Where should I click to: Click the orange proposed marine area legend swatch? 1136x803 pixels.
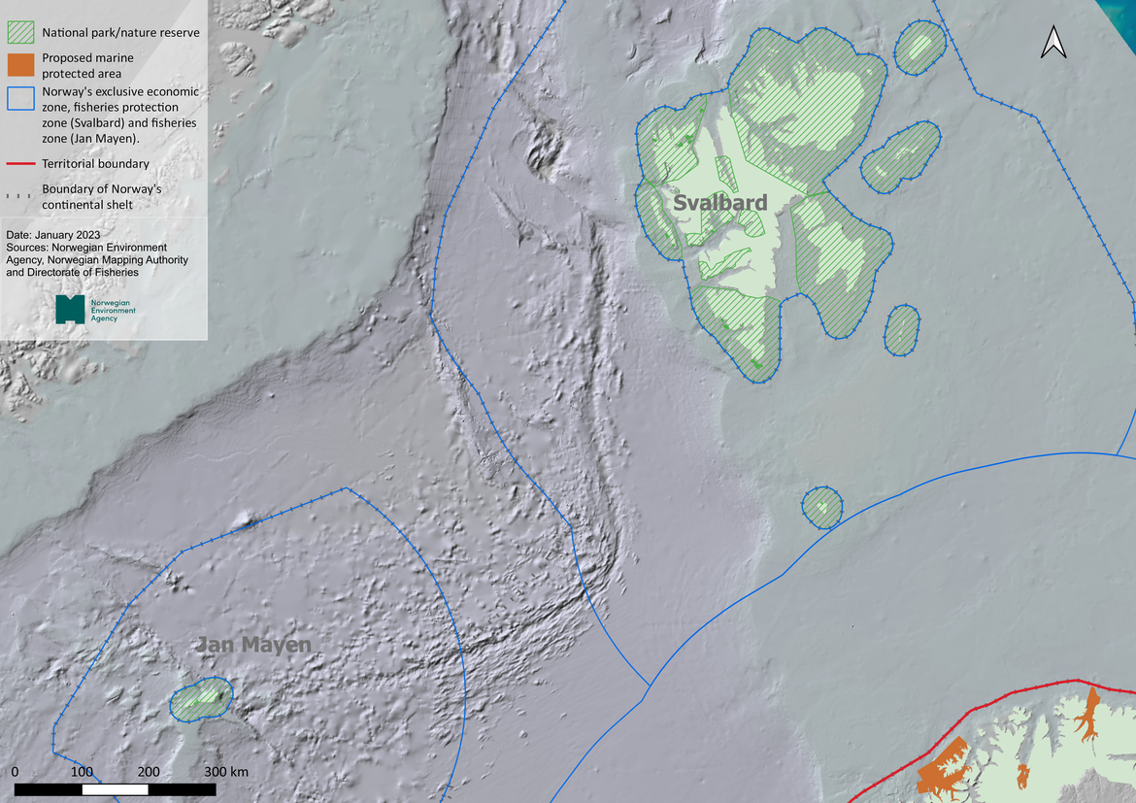pos(20,65)
